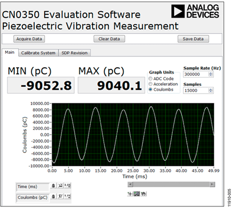Click the Time axis autoscale lock icon
The image size is (232, 208).
tap(53, 186)
